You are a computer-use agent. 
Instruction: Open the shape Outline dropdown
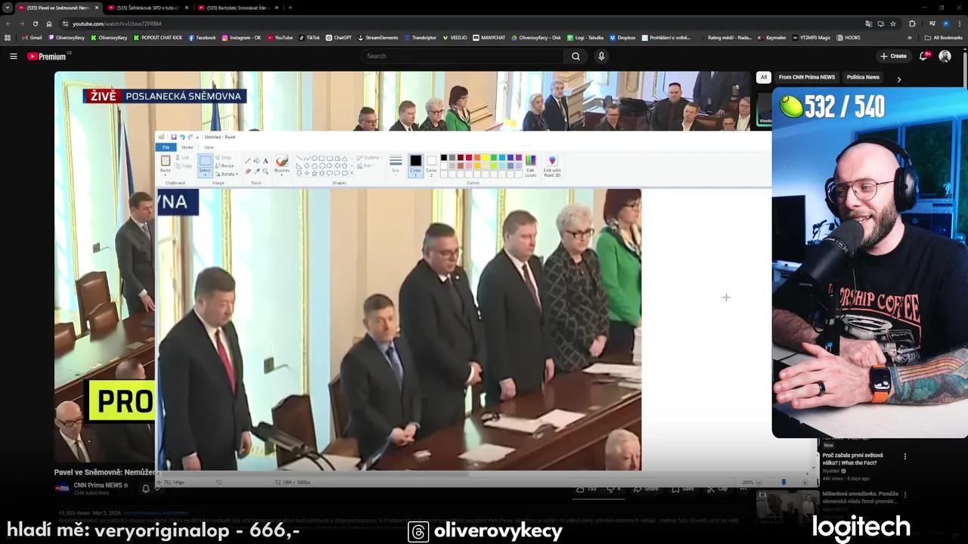(369, 157)
